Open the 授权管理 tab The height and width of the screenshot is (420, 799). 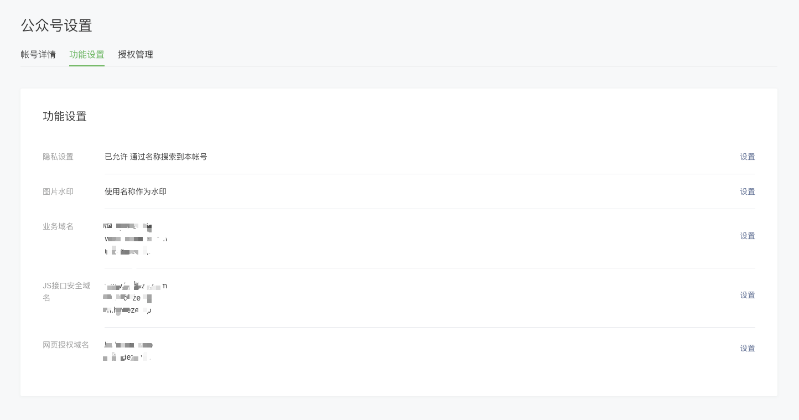[136, 55]
